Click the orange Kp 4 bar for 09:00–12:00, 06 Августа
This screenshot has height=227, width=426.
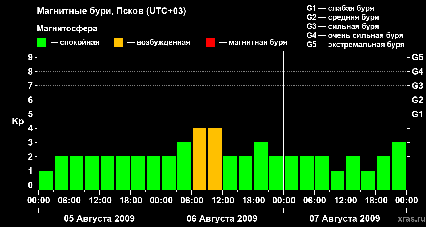pos(215,159)
